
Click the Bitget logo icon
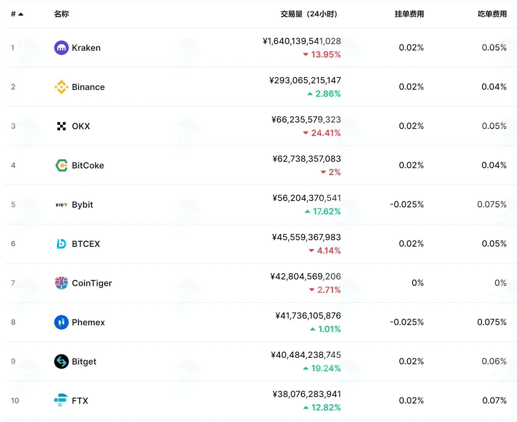pyautogui.click(x=62, y=361)
